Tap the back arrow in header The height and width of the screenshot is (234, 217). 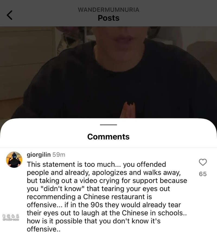click(x=9, y=15)
